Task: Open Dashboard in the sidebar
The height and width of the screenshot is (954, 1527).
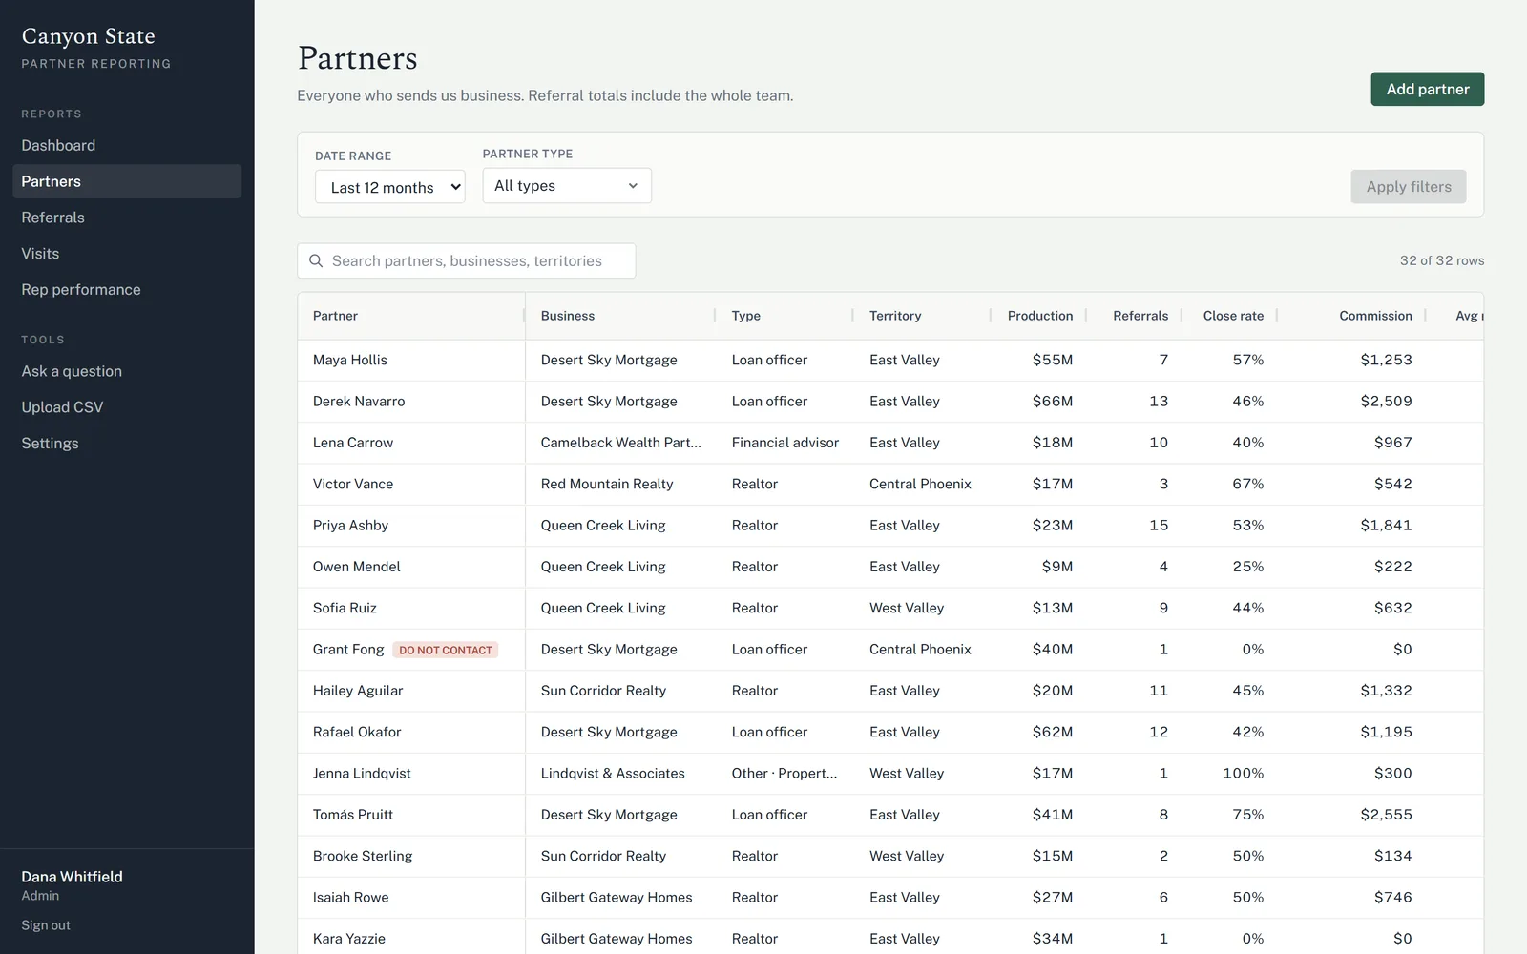Action: click(x=127, y=145)
